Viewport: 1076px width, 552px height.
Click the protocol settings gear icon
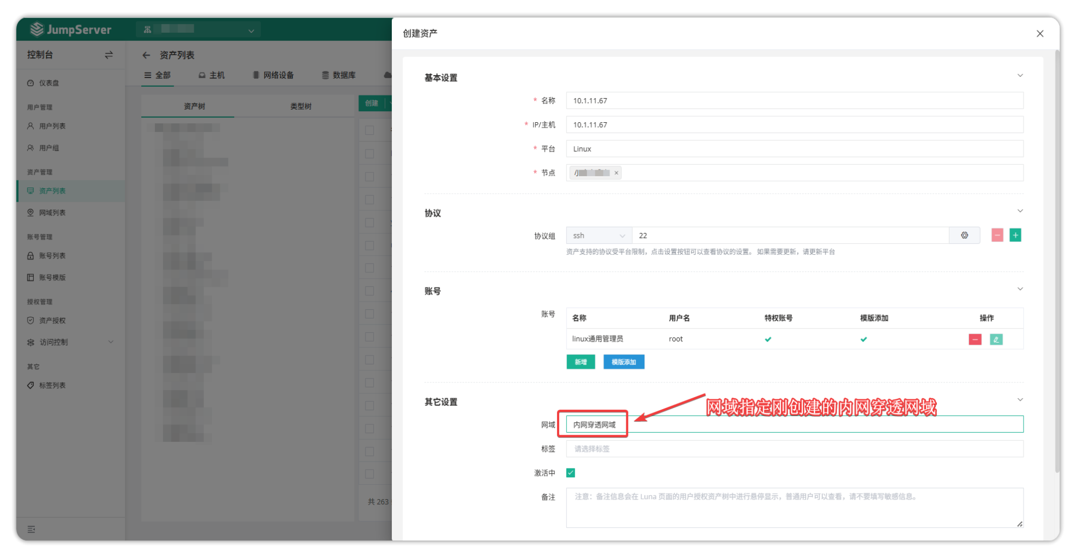point(964,236)
